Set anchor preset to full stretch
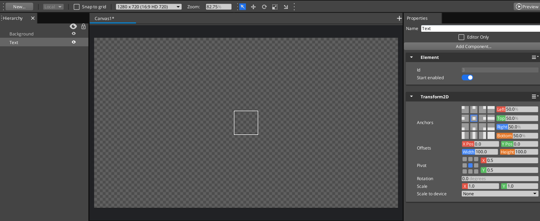 pos(491,135)
